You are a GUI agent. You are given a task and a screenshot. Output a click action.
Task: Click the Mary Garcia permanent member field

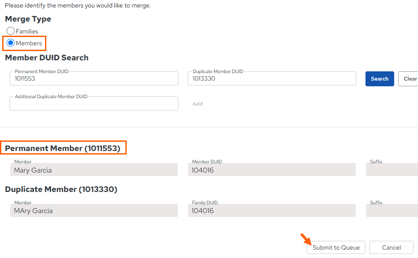coord(94,170)
